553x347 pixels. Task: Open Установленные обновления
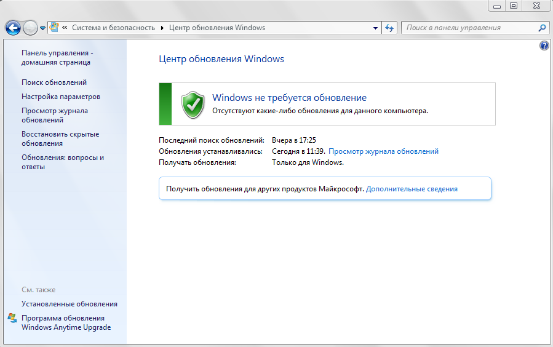coord(70,304)
